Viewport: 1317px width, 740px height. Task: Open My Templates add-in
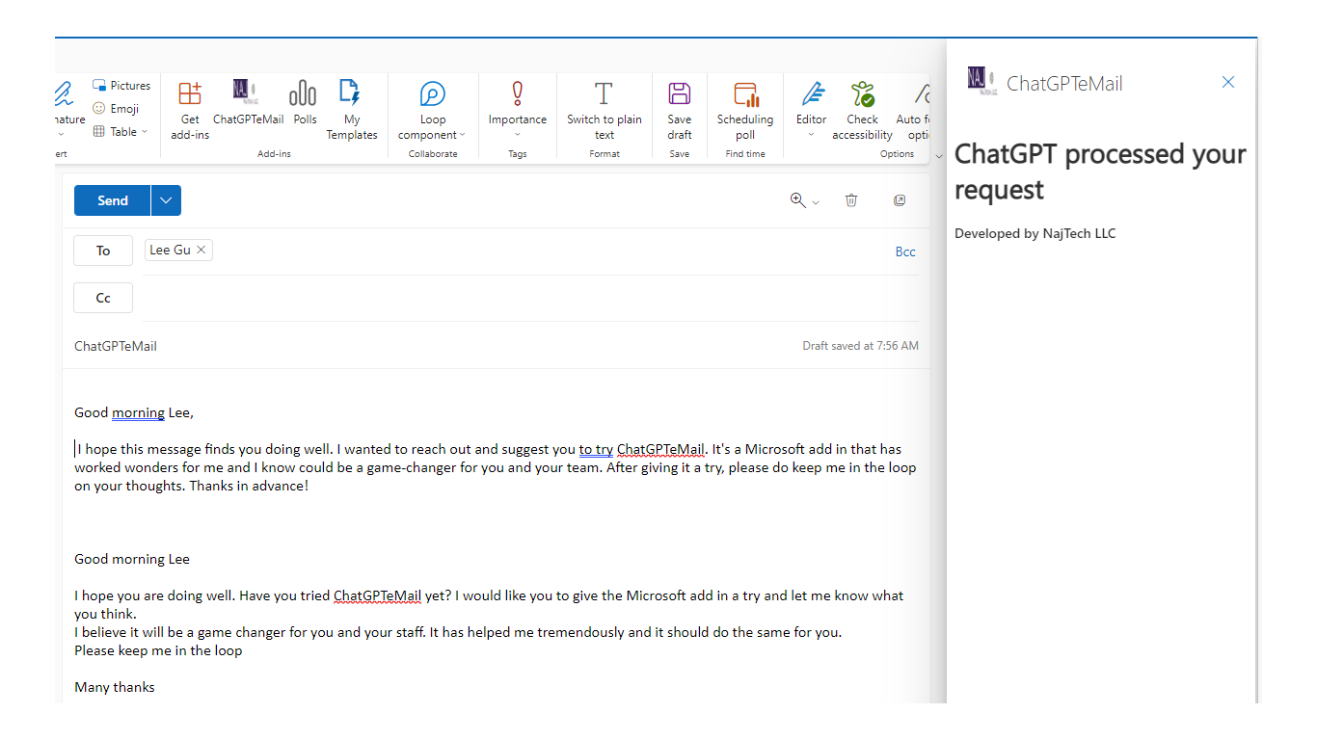tap(351, 111)
